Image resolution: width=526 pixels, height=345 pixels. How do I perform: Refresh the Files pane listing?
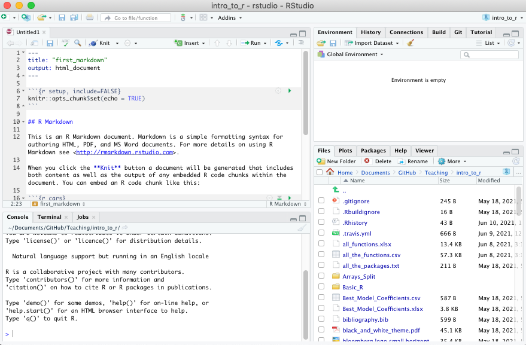(x=516, y=161)
